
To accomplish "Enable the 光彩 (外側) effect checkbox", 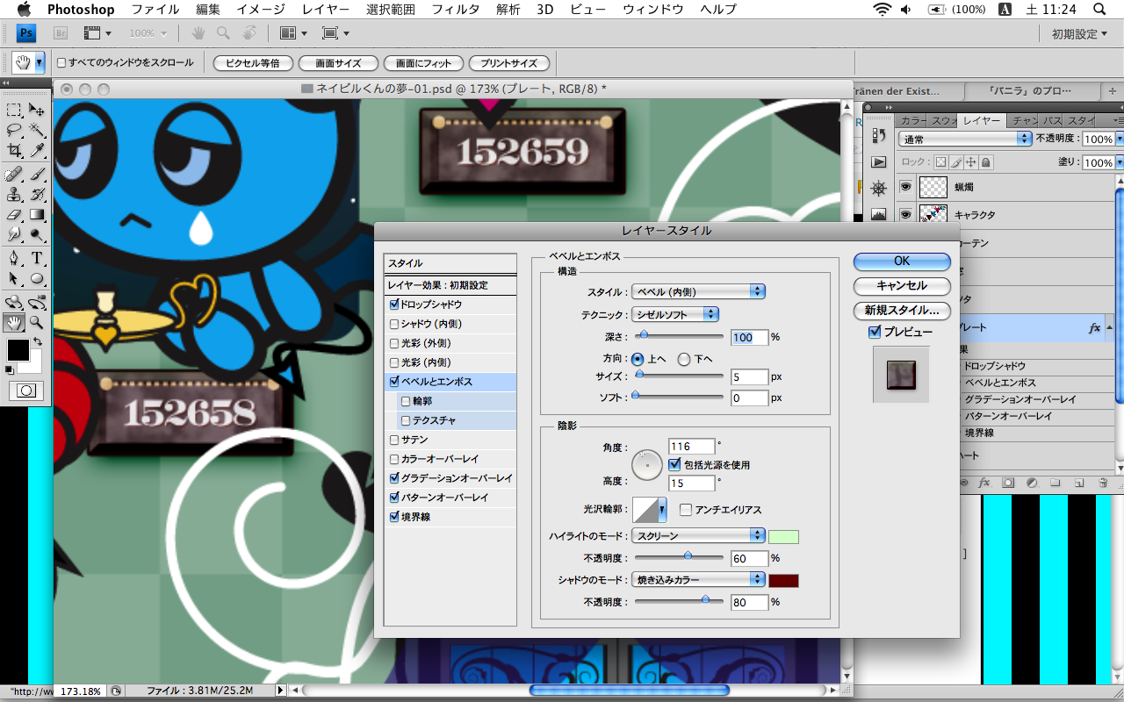I will click(394, 343).
